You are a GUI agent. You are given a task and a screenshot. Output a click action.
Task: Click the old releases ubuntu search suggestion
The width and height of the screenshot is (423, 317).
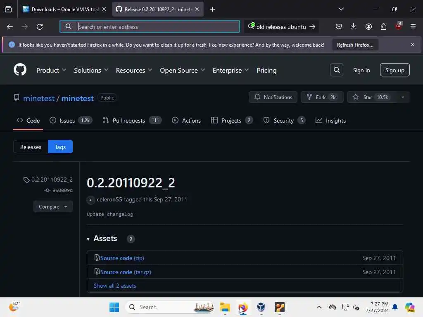click(x=281, y=27)
